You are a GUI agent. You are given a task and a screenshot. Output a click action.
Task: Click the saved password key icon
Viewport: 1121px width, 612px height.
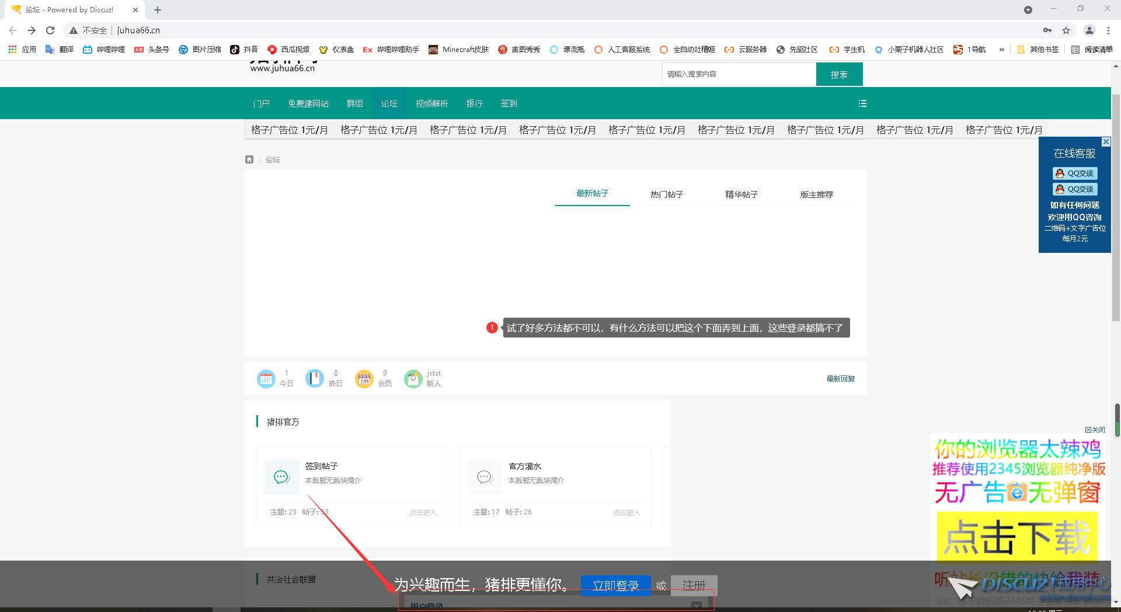coord(1047,30)
